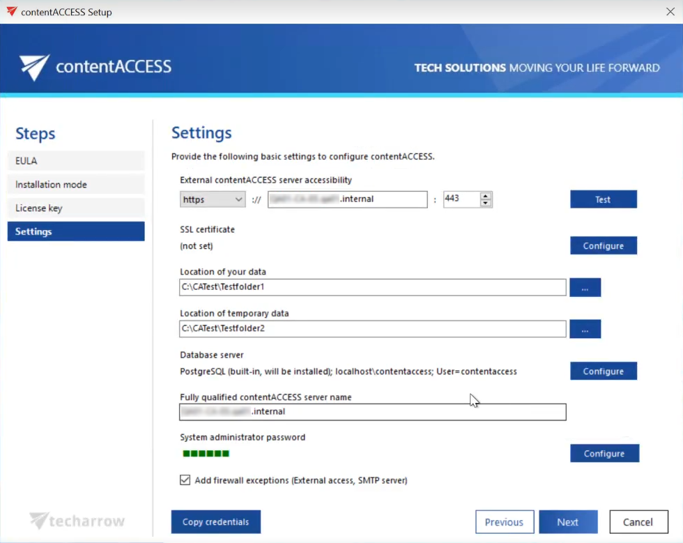This screenshot has width=683, height=543.
Task: Configure the system administrator password
Action: 604,453
